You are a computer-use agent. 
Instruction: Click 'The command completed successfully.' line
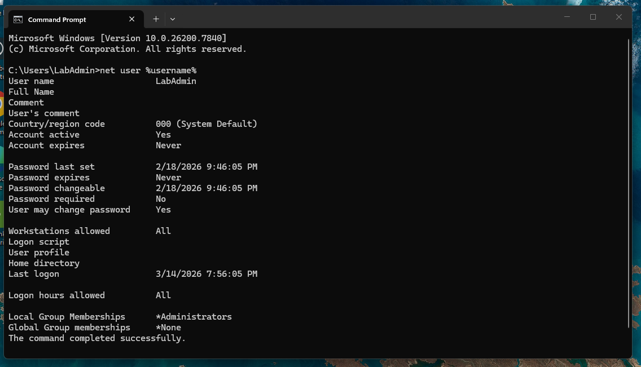pyautogui.click(x=97, y=338)
